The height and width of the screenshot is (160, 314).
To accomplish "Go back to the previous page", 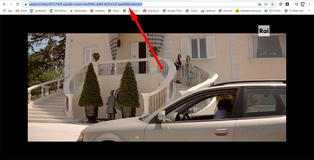I will pyautogui.click(x=5, y=4).
